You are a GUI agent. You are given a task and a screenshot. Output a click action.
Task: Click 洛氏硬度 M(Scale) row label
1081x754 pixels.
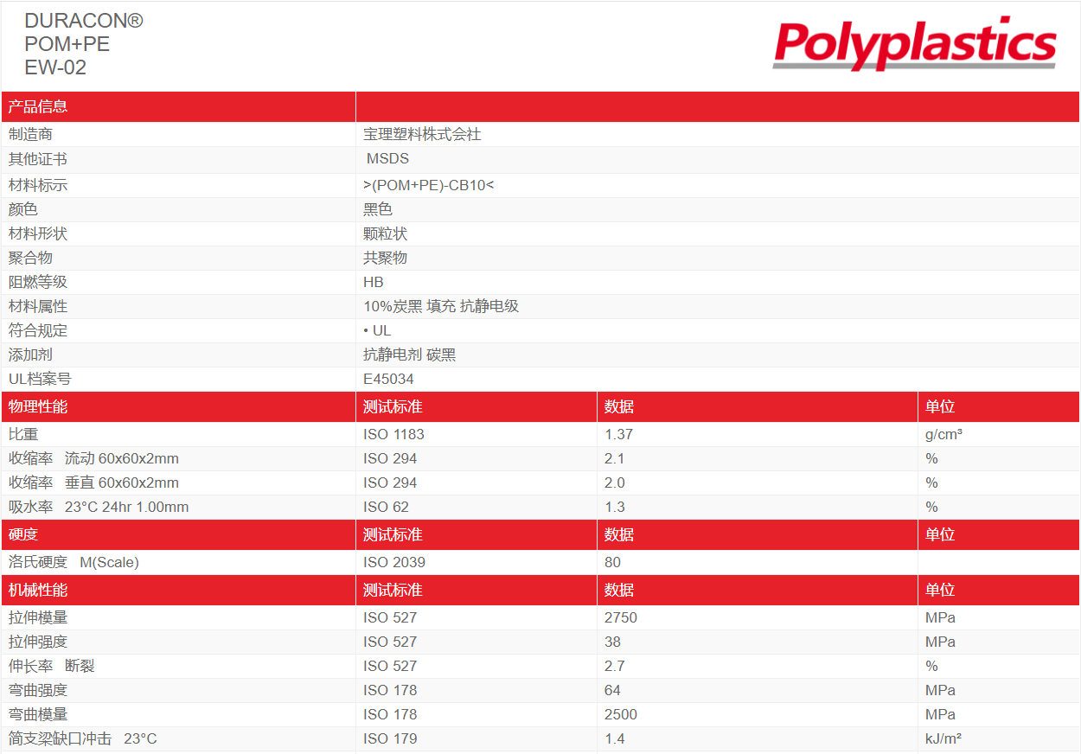pos(74,562)
